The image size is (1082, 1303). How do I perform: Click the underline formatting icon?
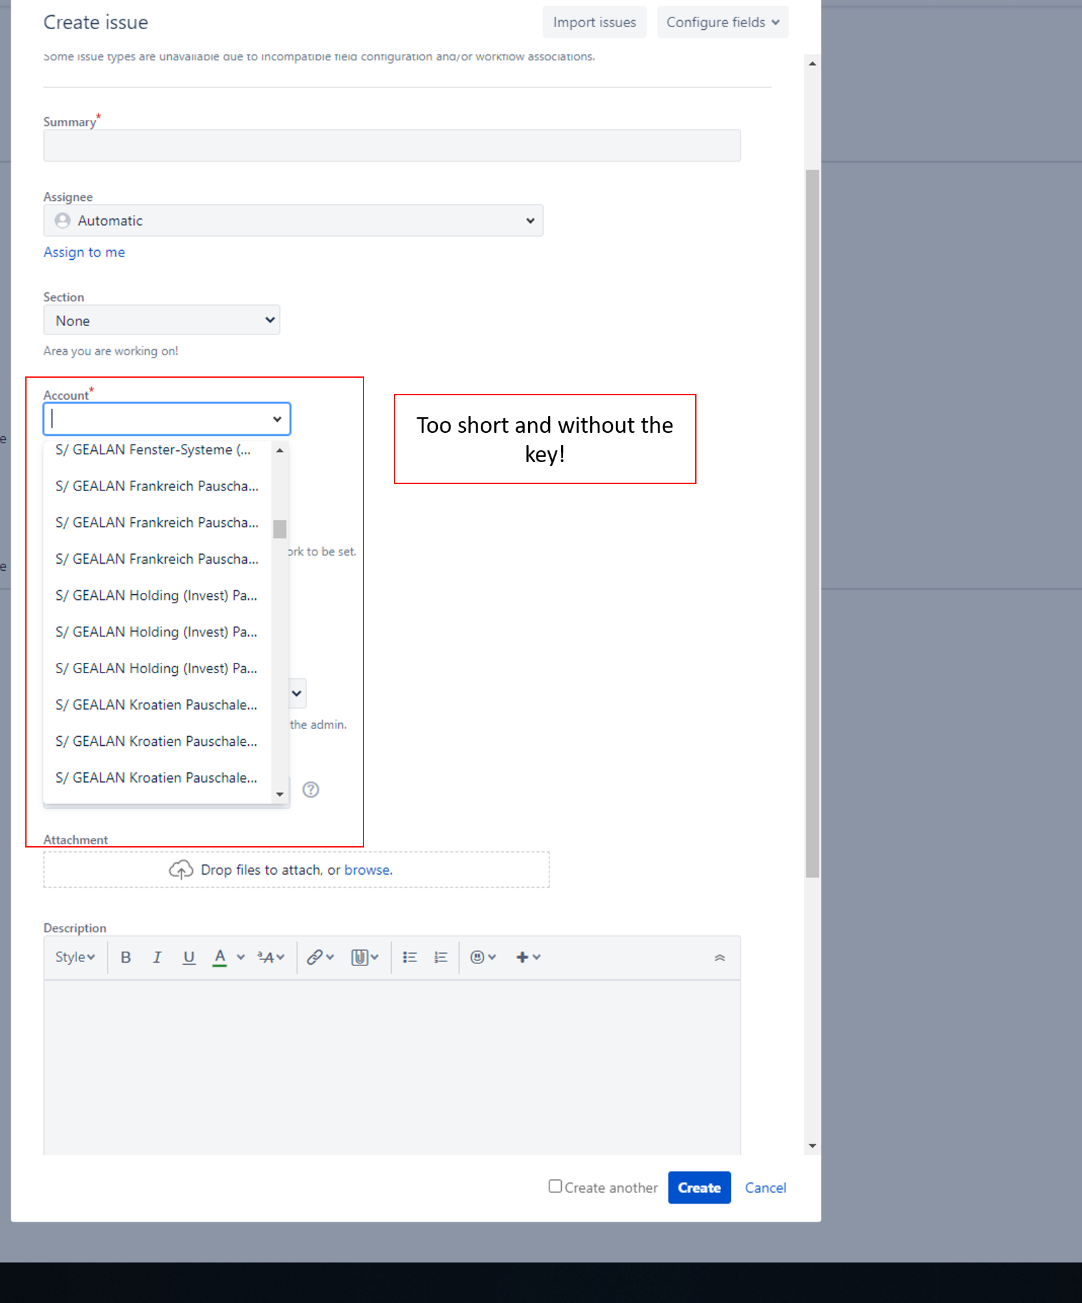point(189,957)
